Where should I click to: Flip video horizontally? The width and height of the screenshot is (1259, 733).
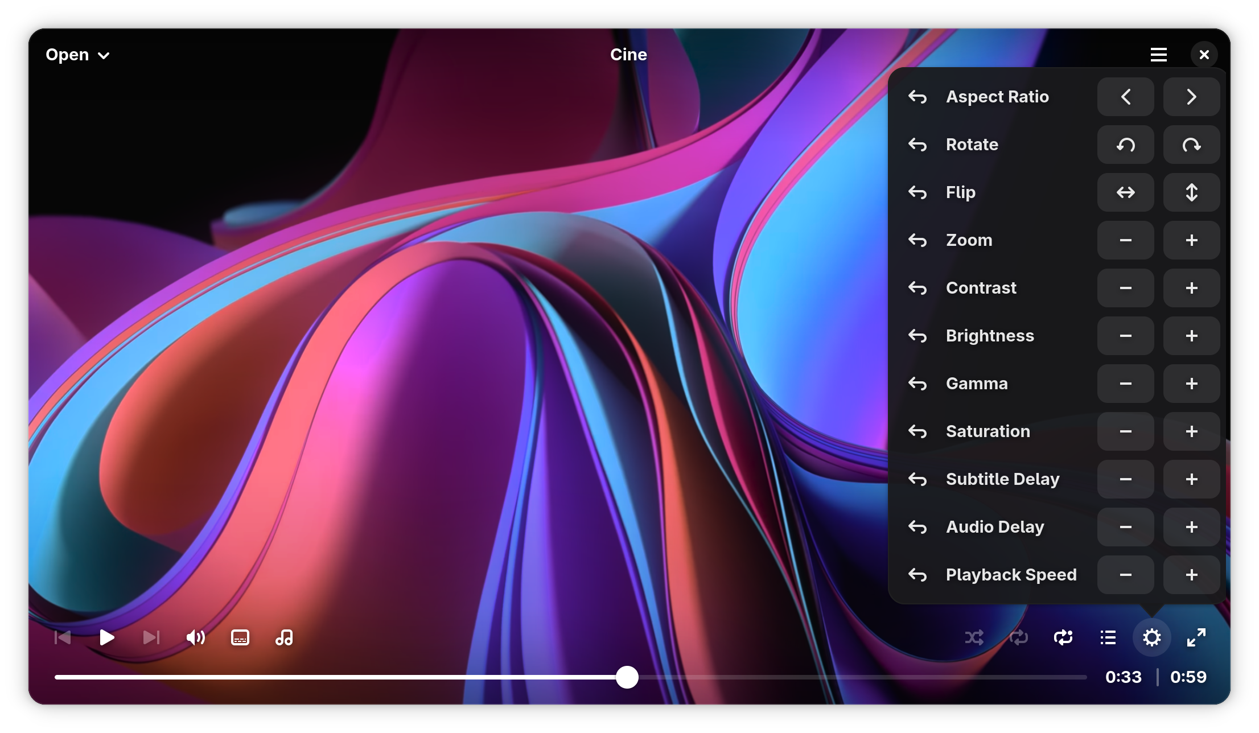[1125, 192]
